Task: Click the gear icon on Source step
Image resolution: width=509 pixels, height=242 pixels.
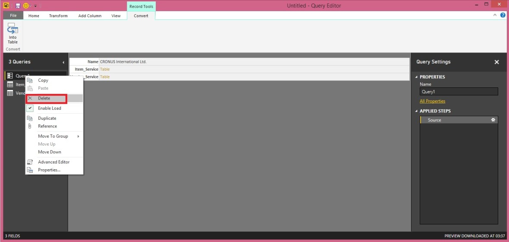Action: point(493,120)
